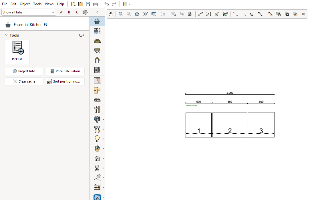Open the storage shelves tab
Screen dimensions: 336x200
coord(97,187)
